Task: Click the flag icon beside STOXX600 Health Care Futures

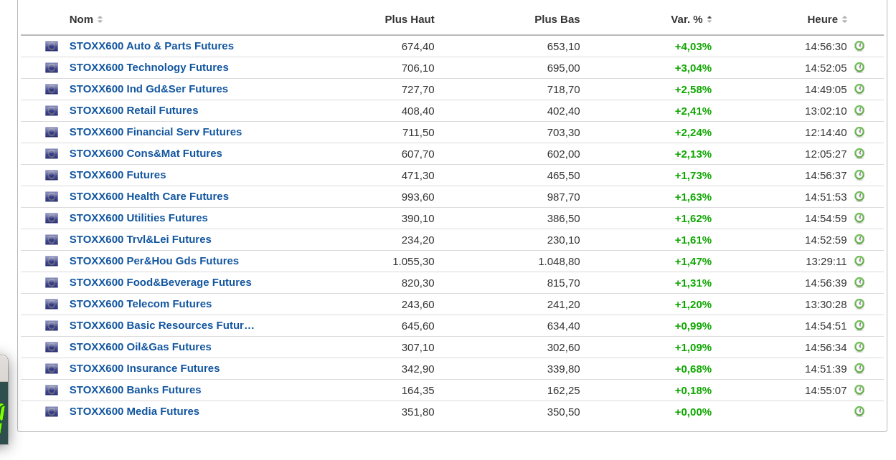Action: [52, 196]
